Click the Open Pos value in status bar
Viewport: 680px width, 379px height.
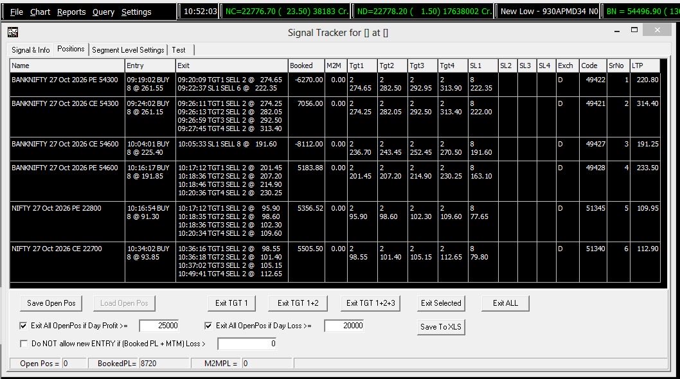[74, 364]
